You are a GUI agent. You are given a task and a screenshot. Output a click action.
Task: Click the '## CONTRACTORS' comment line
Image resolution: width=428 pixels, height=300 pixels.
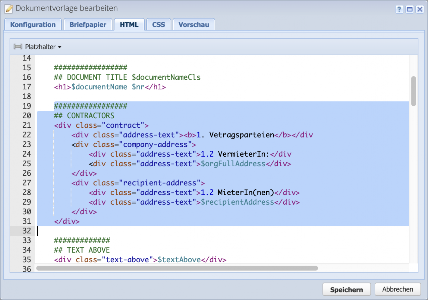point(84,116)
